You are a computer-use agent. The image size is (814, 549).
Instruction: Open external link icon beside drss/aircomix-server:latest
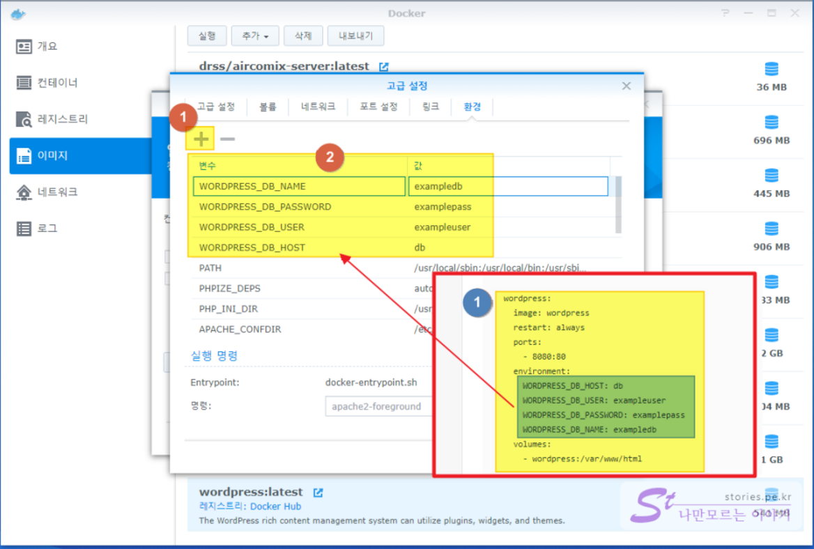click(x=383, y=67)
